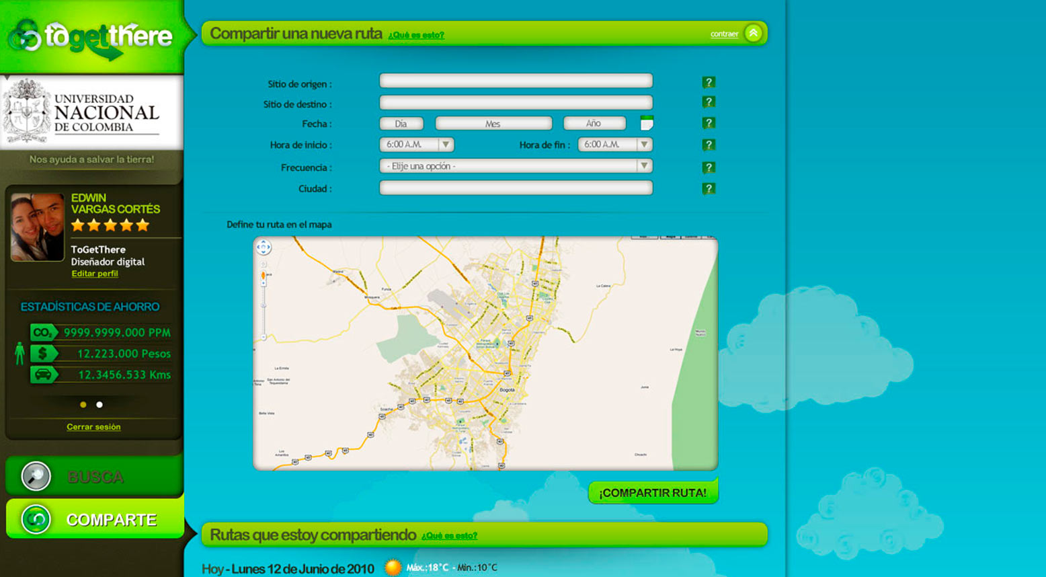
Task: Open the Editar perfil link
Action: click(95, 274)
